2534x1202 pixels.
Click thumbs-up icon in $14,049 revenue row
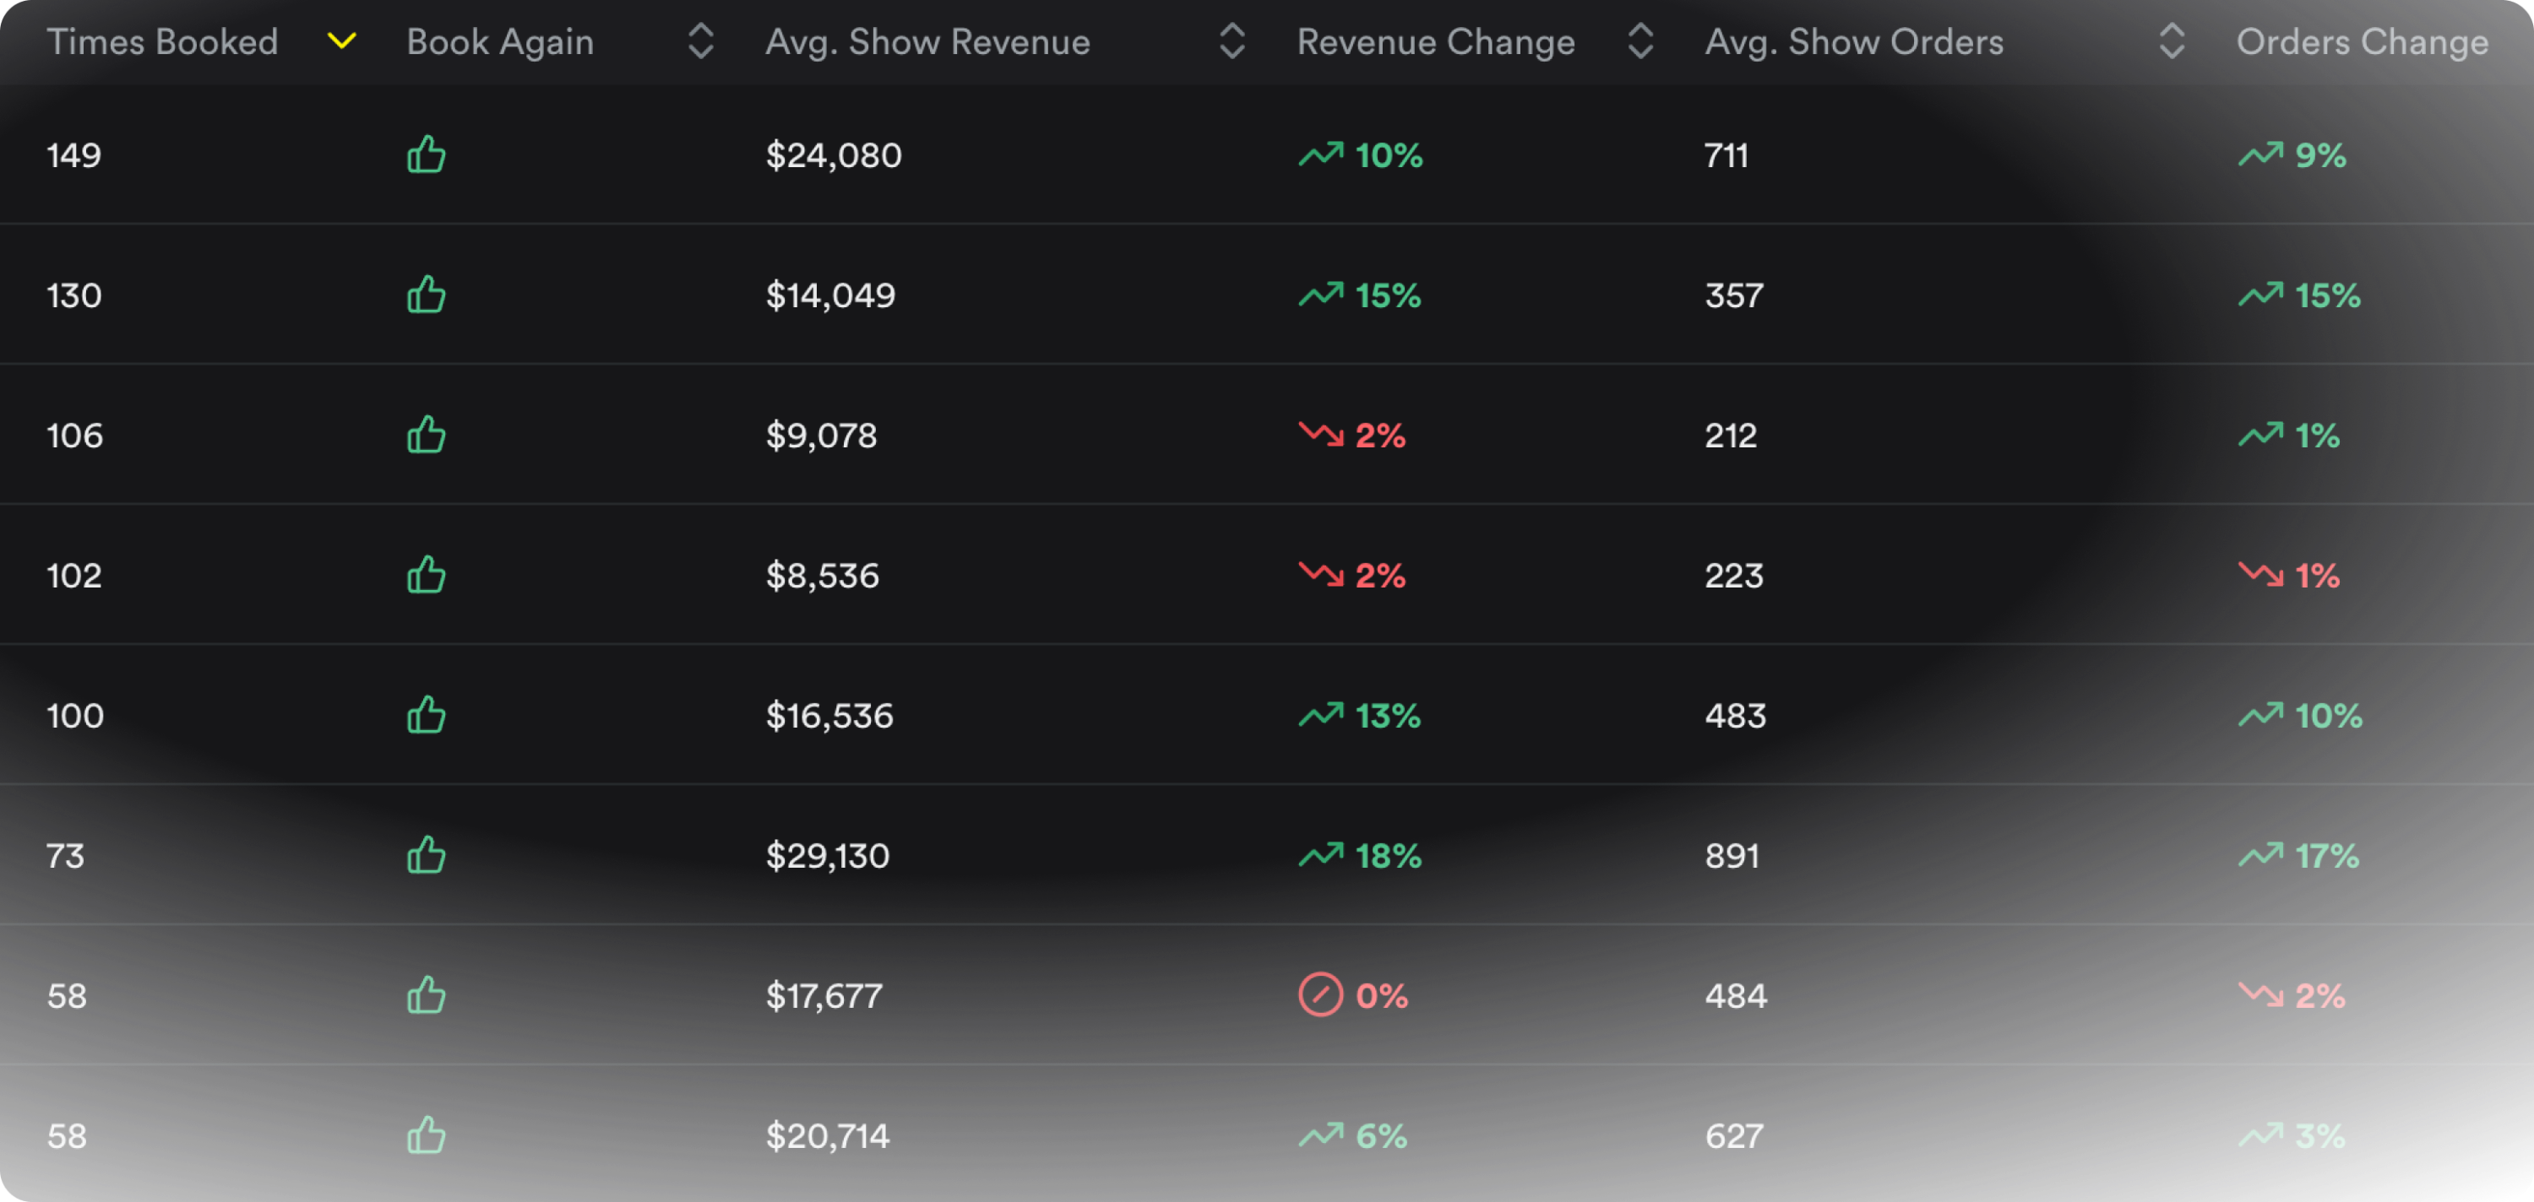coord(426,295)
